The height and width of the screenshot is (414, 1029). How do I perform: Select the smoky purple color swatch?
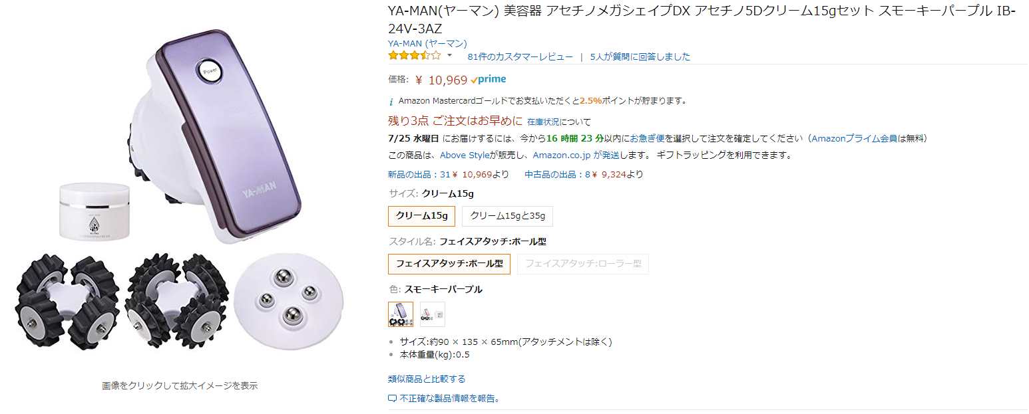401,314
